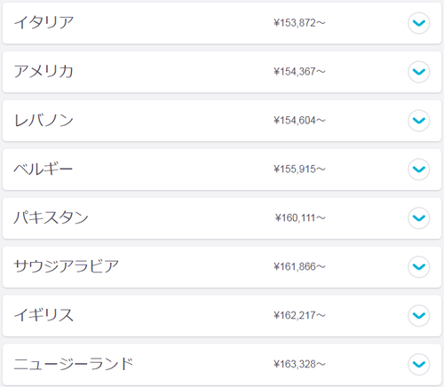Select the アメリカ country name
This screenshot has height=387, width=444.
[x=44, y=71]
